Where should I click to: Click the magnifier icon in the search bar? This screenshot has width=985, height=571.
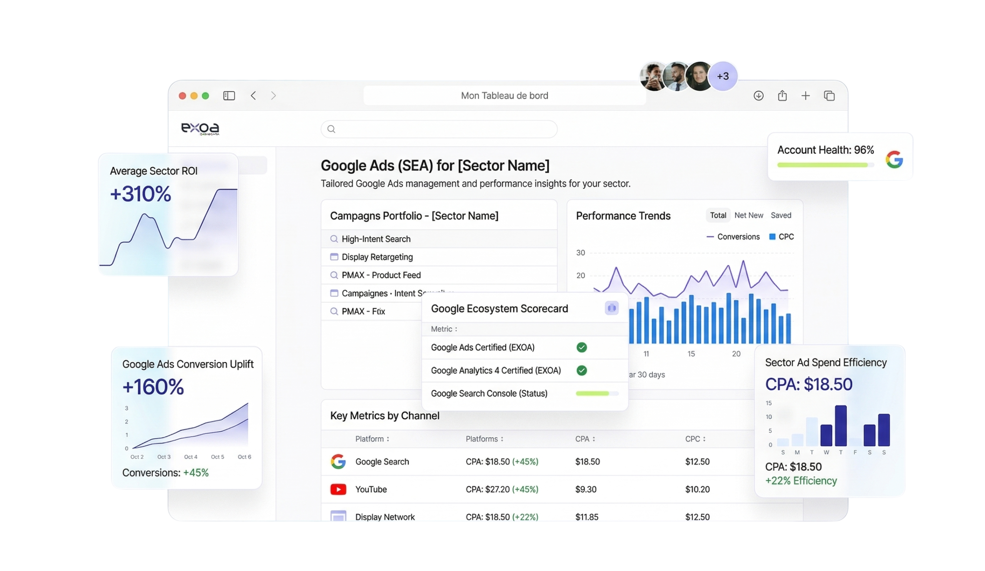coord(331,129)
